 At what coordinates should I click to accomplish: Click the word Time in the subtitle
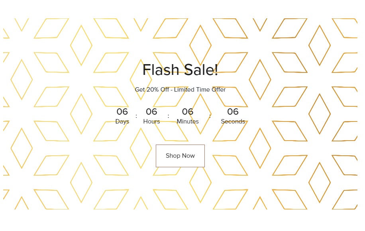click(x=203, y=90)
